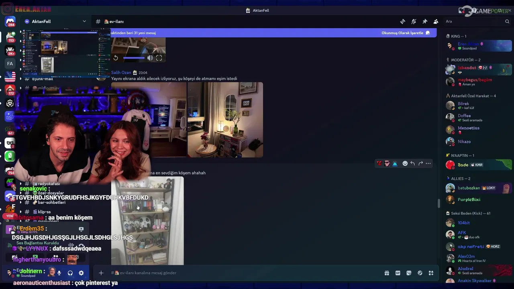This screenshot has width=514, height=289.
Task: Open member Aludral profile
Action: [479, 271]
